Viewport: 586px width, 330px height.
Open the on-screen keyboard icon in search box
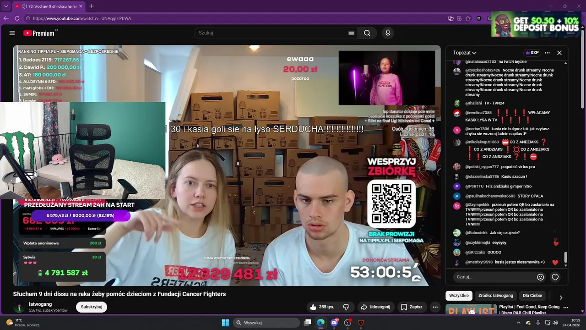tap(351, 33)
